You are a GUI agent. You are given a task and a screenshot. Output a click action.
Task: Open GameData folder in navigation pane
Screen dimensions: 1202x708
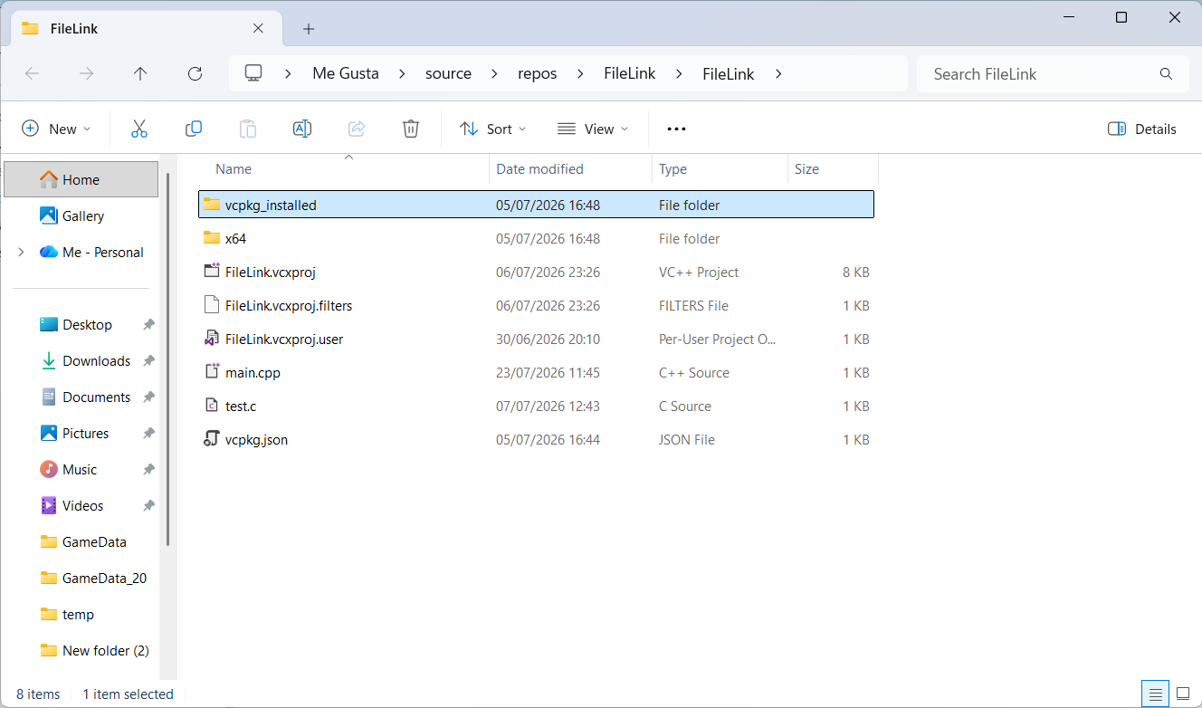coord(81,541)
